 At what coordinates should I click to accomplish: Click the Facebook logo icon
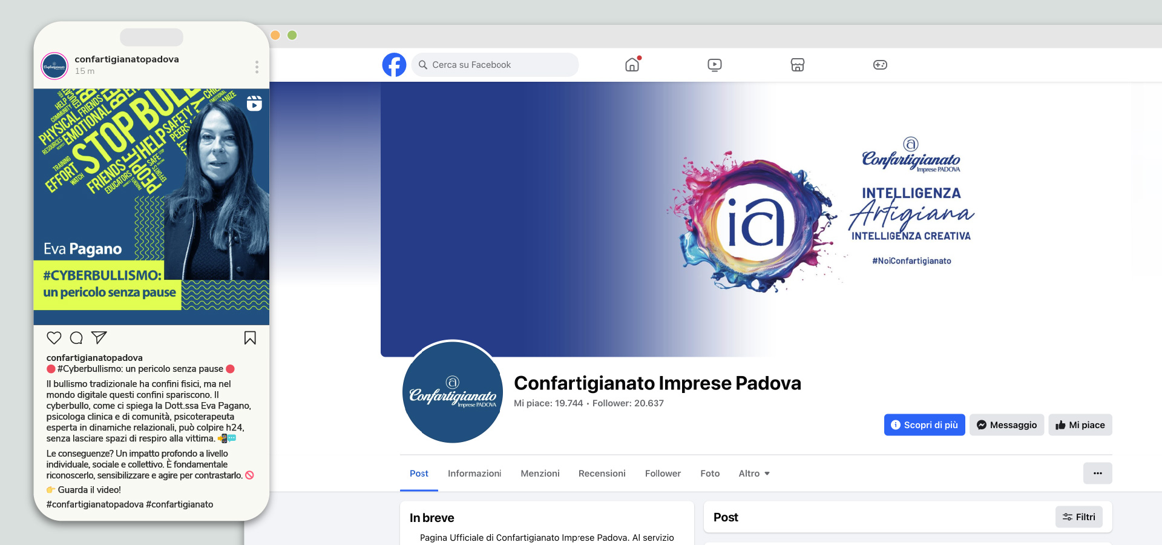click(394, 65)
